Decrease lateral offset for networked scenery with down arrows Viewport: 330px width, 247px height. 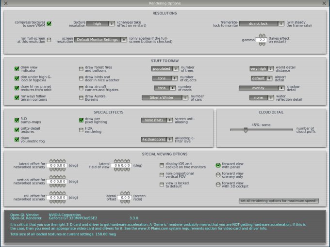coord(57,170)
